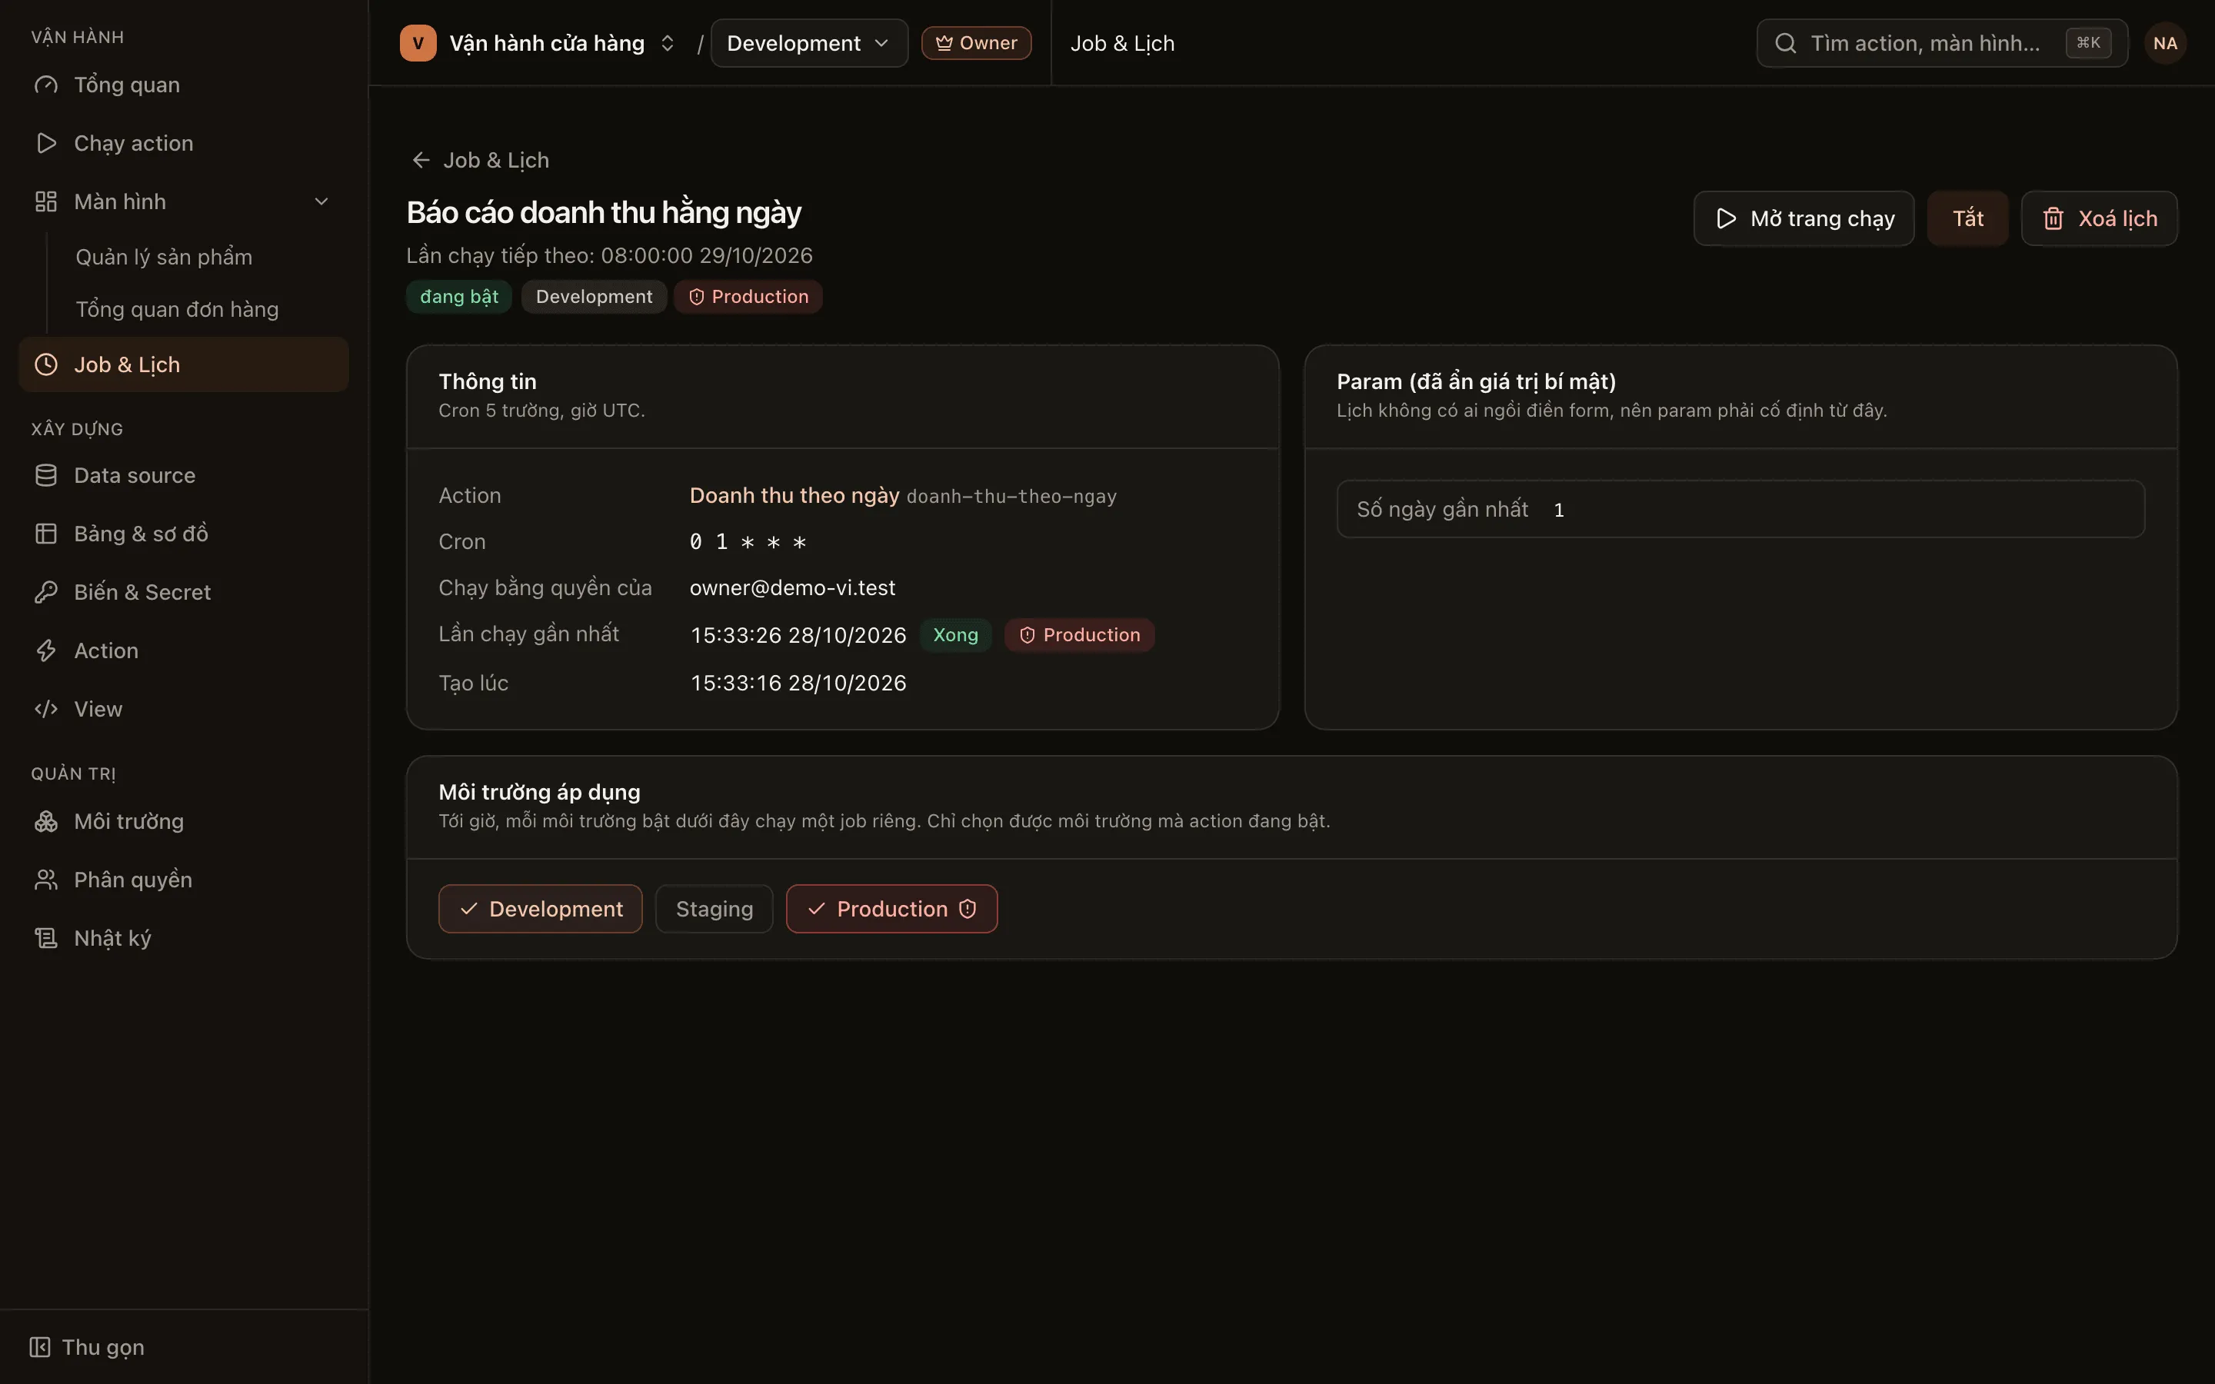Click the search magnifier icon
Image resolution: width=2215 pixels, height=1384 pixels.
(1785, 43)
